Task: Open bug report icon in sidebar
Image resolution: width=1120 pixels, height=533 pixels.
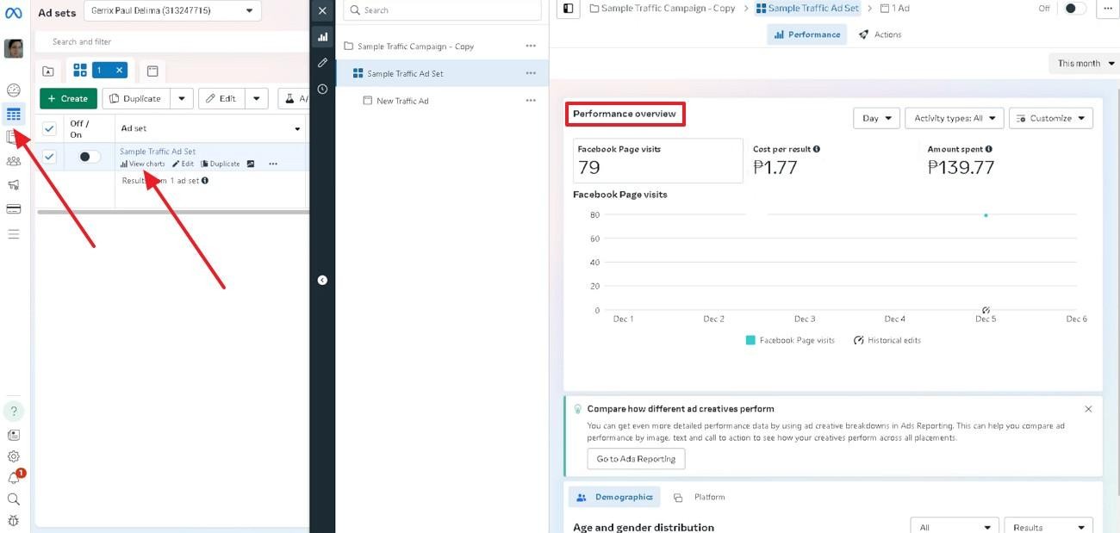Action: (13, 520)
